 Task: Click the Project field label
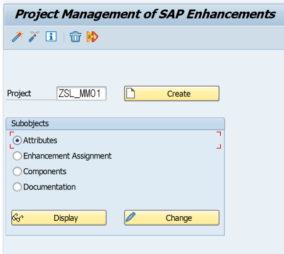(x=19, y=93)
